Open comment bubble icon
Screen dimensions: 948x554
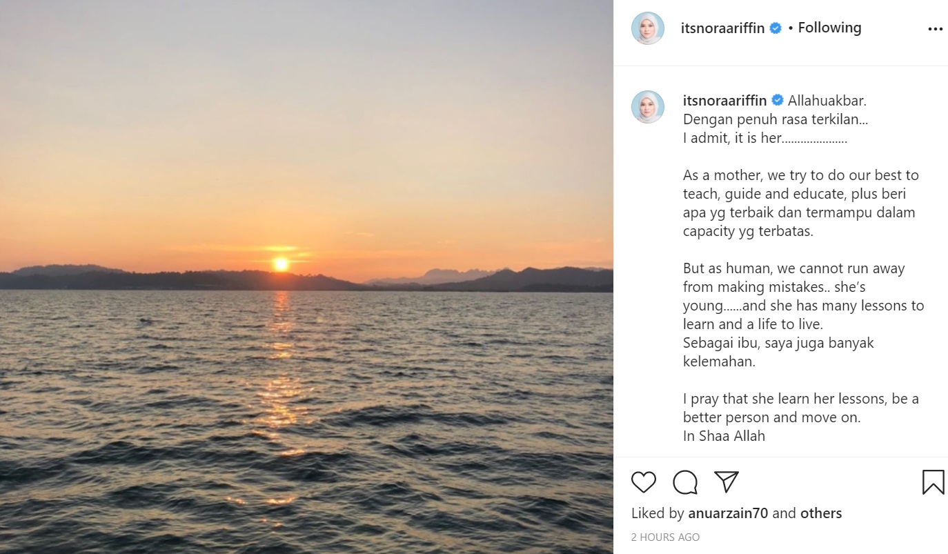(x=685, y=482)
